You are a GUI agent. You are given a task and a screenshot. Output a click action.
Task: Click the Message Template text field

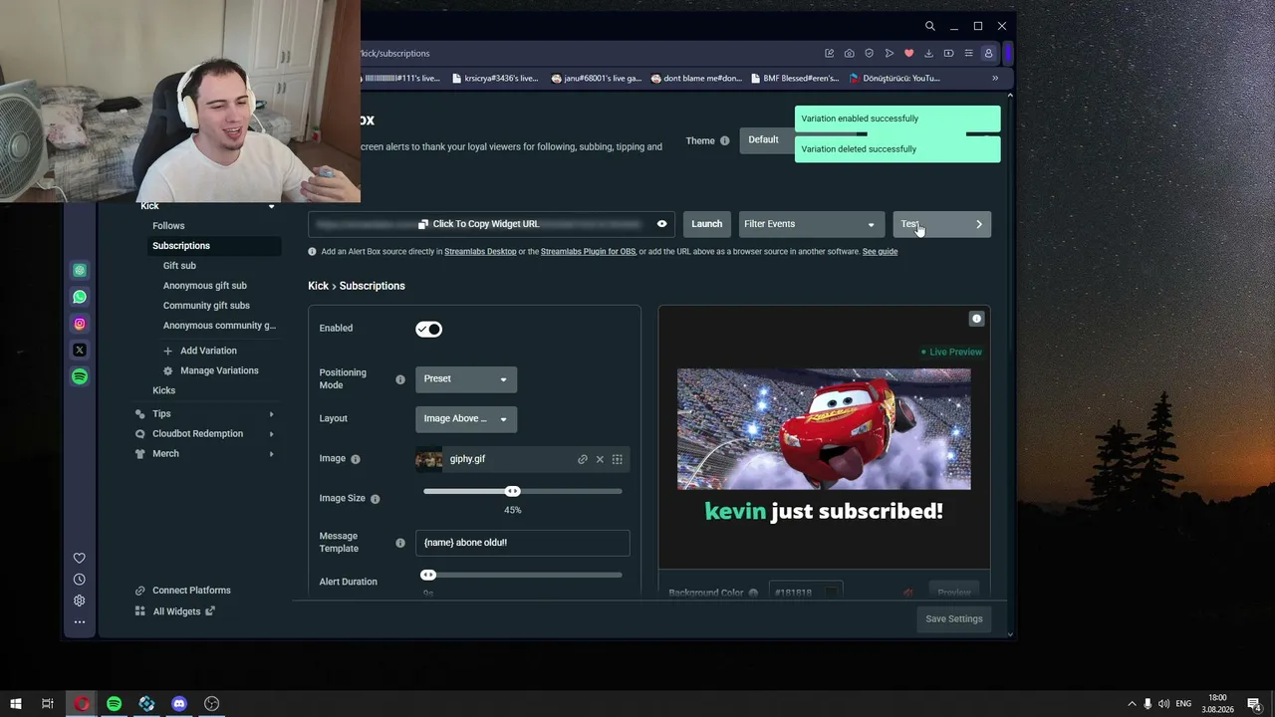(x=523, y=543)
